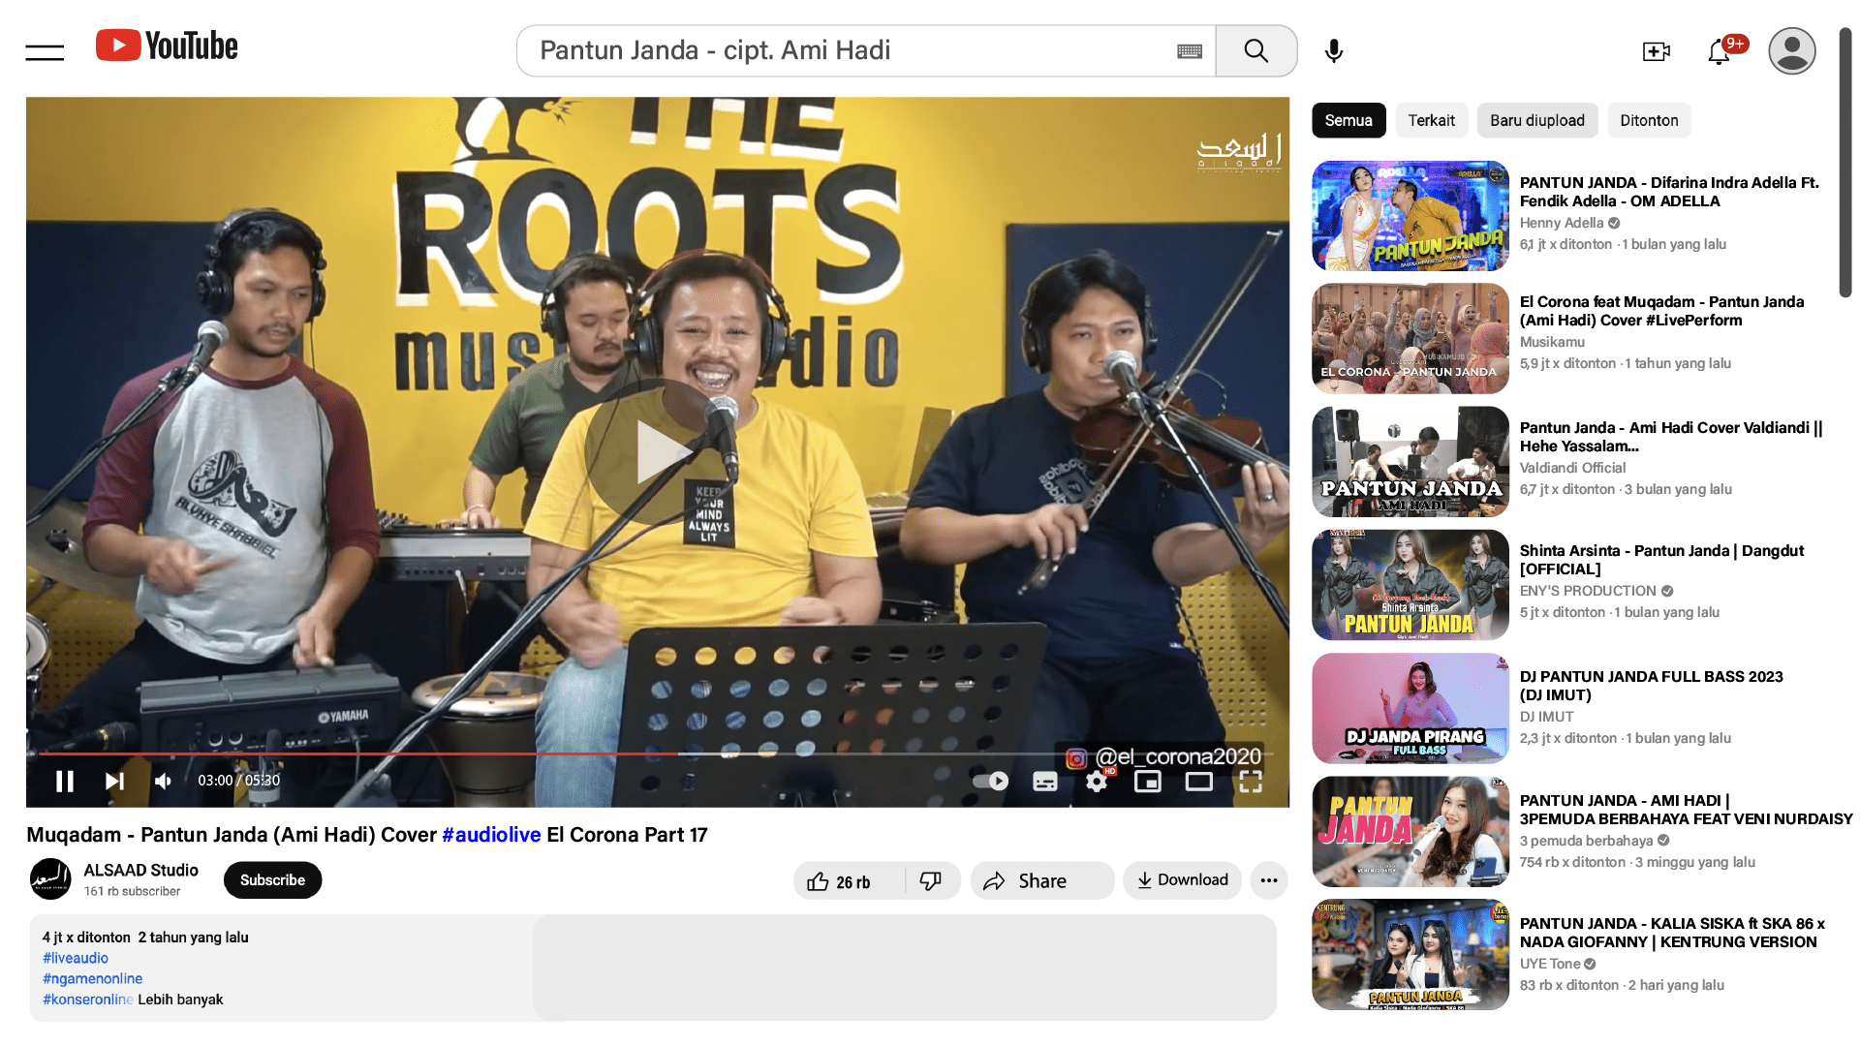This screenshot has width=1860, height=1046.
Task: Download the video
Action: coord(1183,880)
